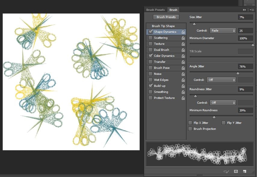Viewport: 257px width, 177px height.
Task: Toggle the lock icon beside Color Dynamics
Action: (183, 56)
